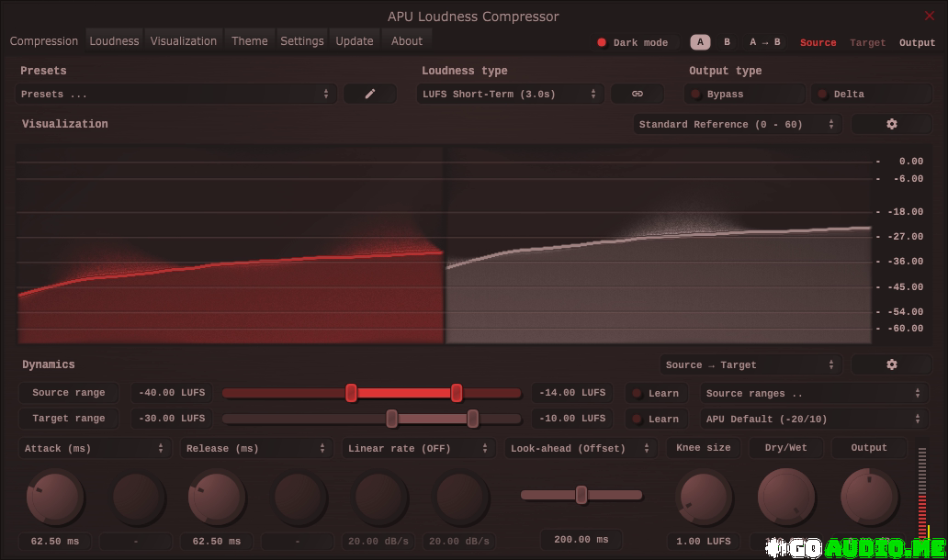
Task: Click the Target range high slider handle
Action: click(x=473, y=419)
